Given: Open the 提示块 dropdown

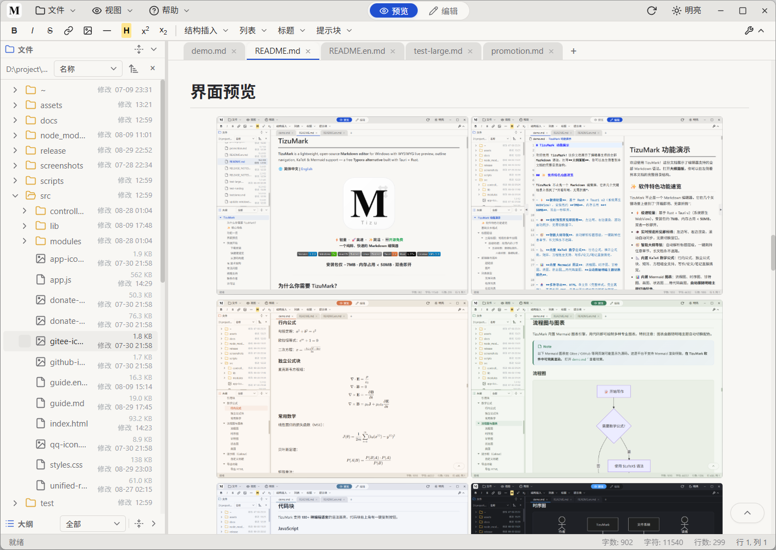Looking at the screenshot, I should click(x=334, y=31).
